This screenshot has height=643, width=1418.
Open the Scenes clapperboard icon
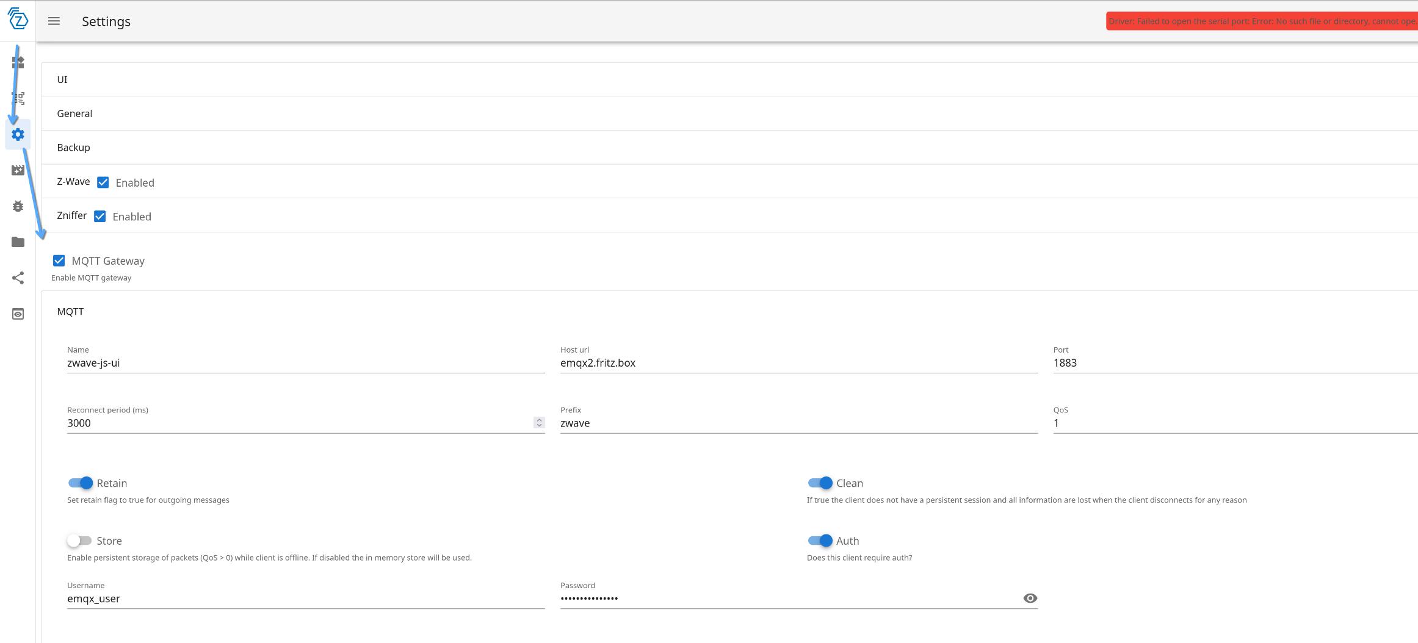[x=18, y=170]
